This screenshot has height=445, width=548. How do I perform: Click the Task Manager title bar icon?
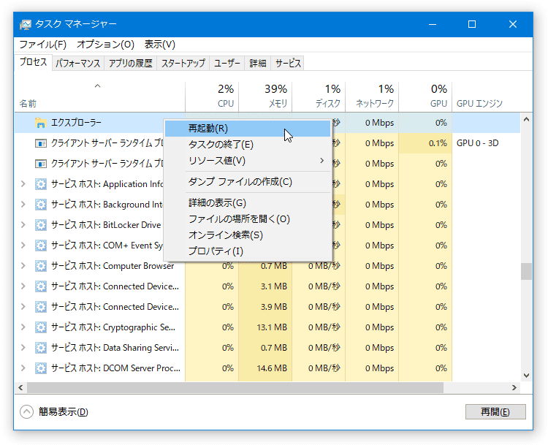25,24
